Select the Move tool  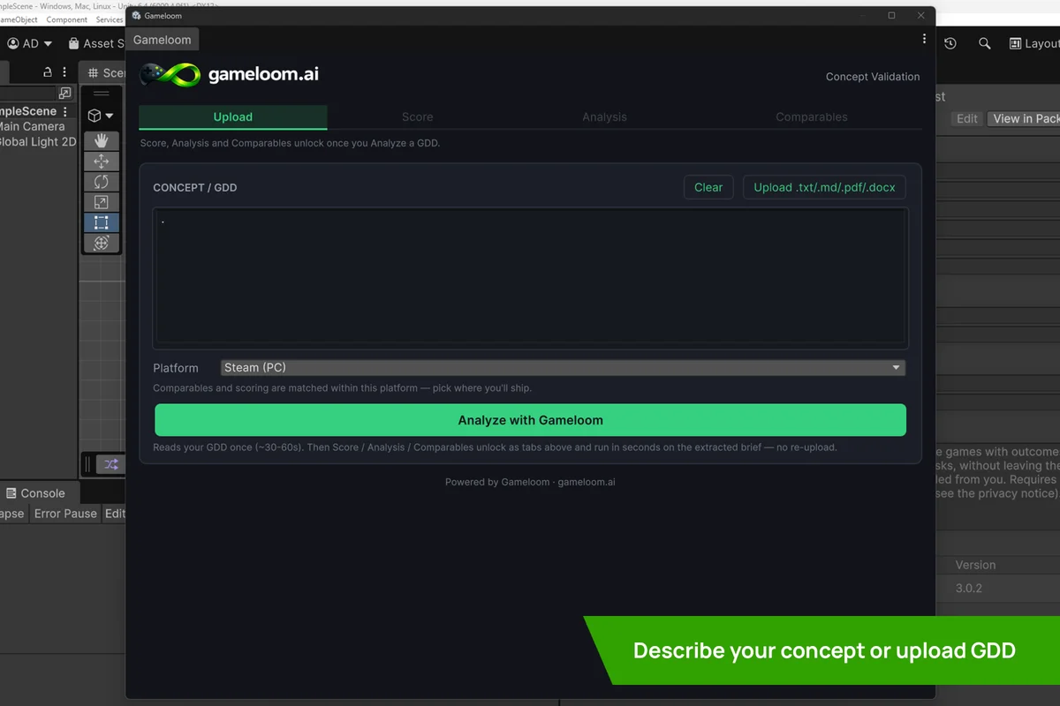[x=102, y=161]
